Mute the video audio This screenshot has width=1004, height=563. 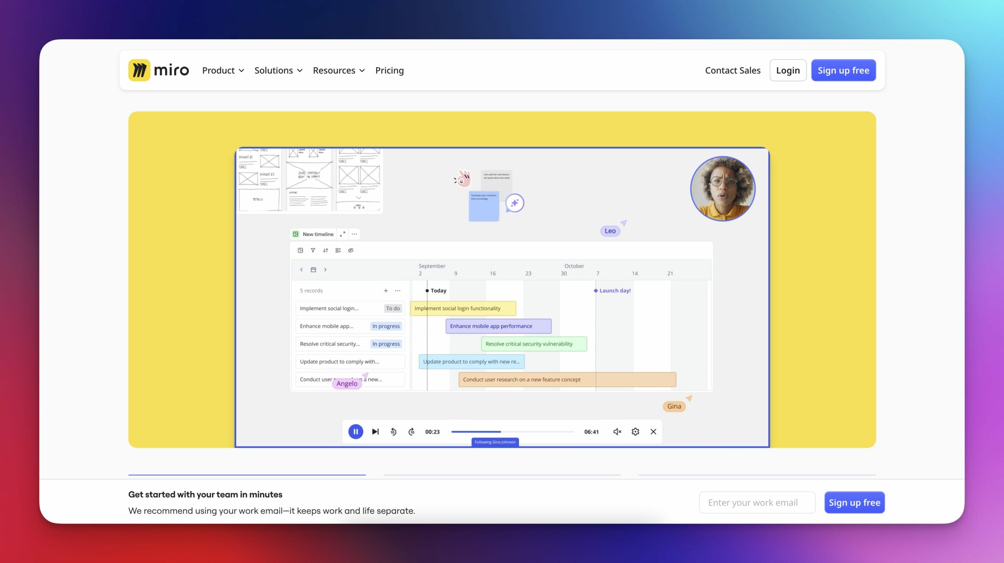tap(617, 431)
